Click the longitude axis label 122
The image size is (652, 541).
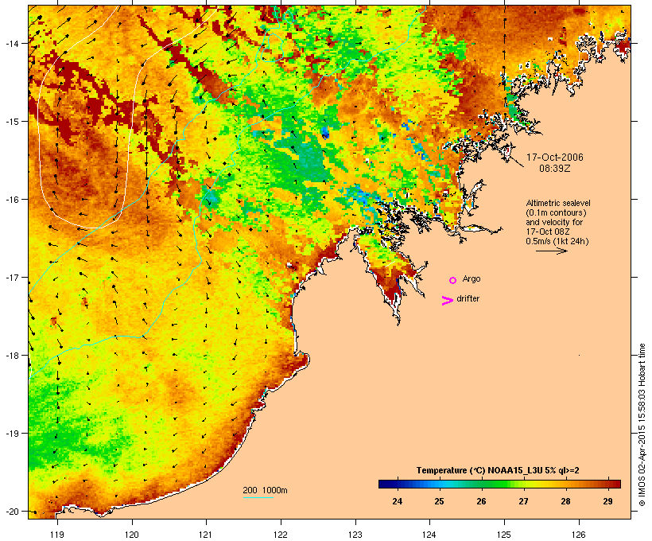coord(281,535)
